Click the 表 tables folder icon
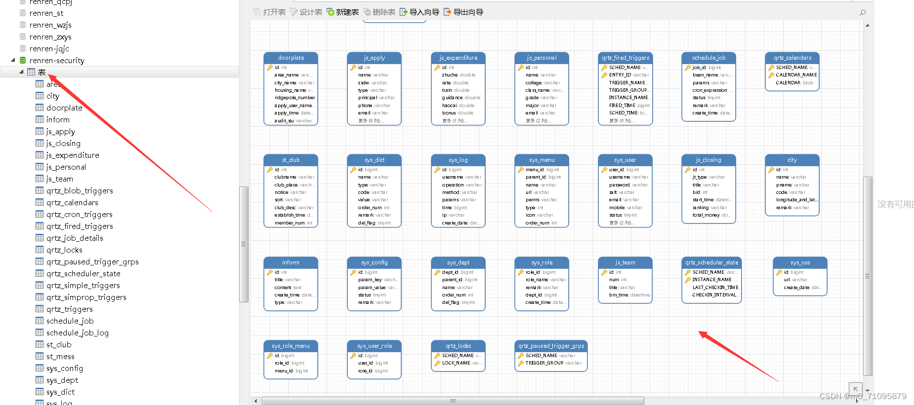This screenshot has width=914, height=405. tap(31, 72)
